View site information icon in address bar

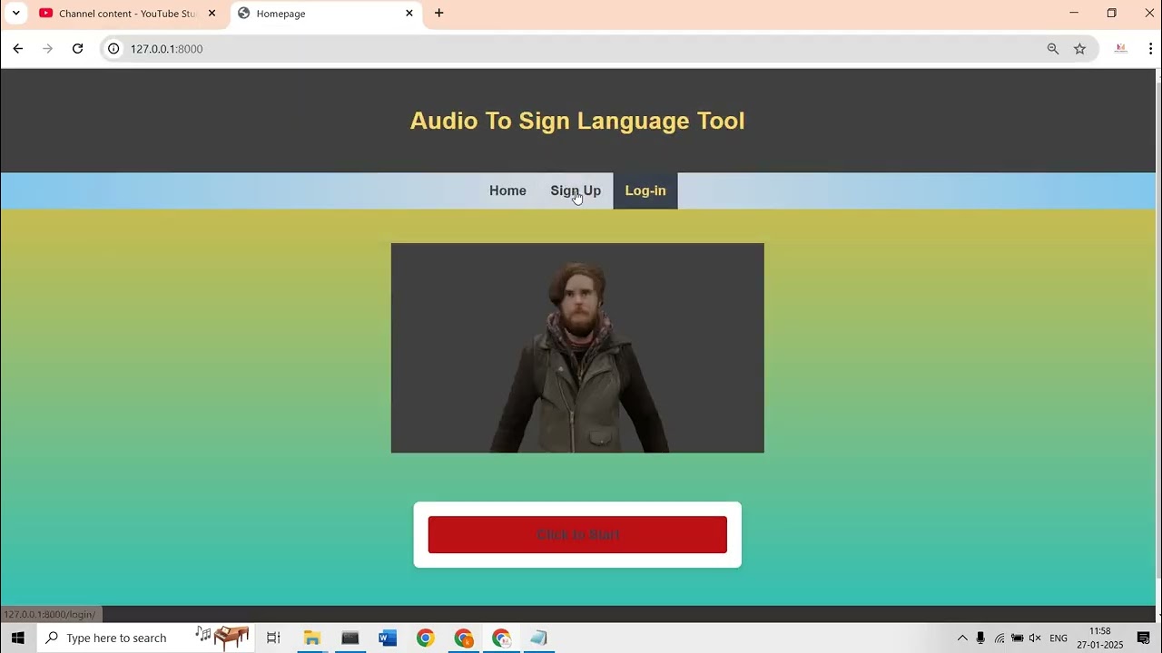pyautogui.click(x=113, y=49)
